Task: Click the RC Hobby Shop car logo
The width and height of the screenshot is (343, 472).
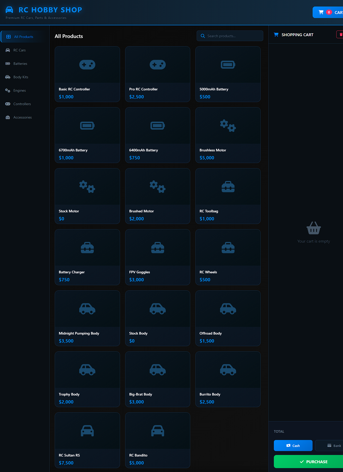Action: click(x=9, y=10)
